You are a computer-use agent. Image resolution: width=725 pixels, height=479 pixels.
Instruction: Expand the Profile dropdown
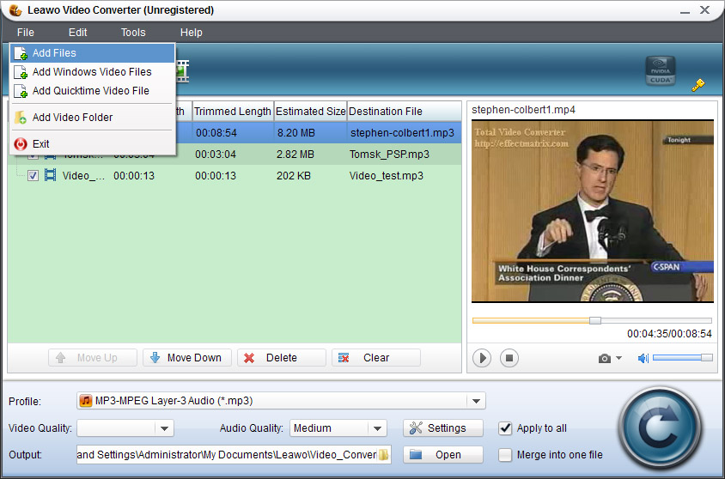476,401
